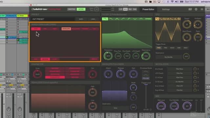Screen dimensions: 210x118
Task: Click the filter LFO Depth knob
Action: 136,56
